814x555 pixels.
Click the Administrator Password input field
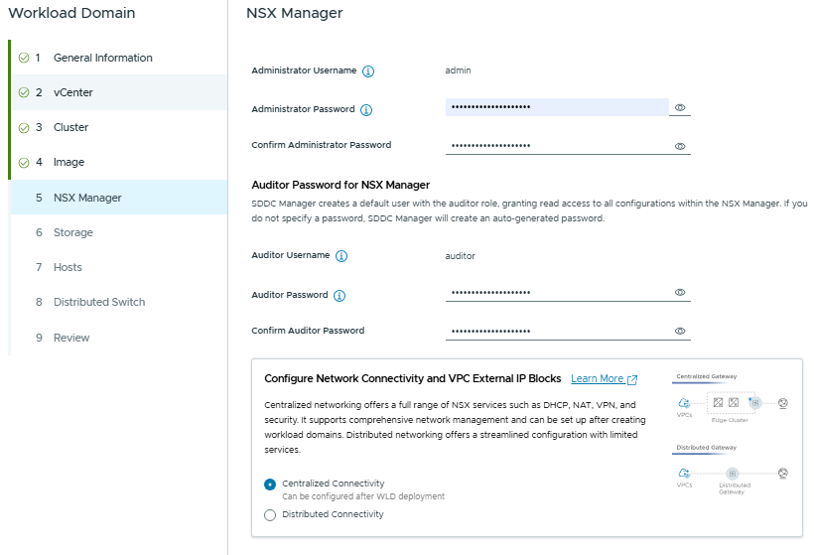[x=556, y=107]
